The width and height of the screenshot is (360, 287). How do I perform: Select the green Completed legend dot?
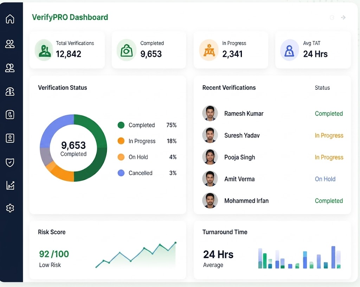point(121,125)
